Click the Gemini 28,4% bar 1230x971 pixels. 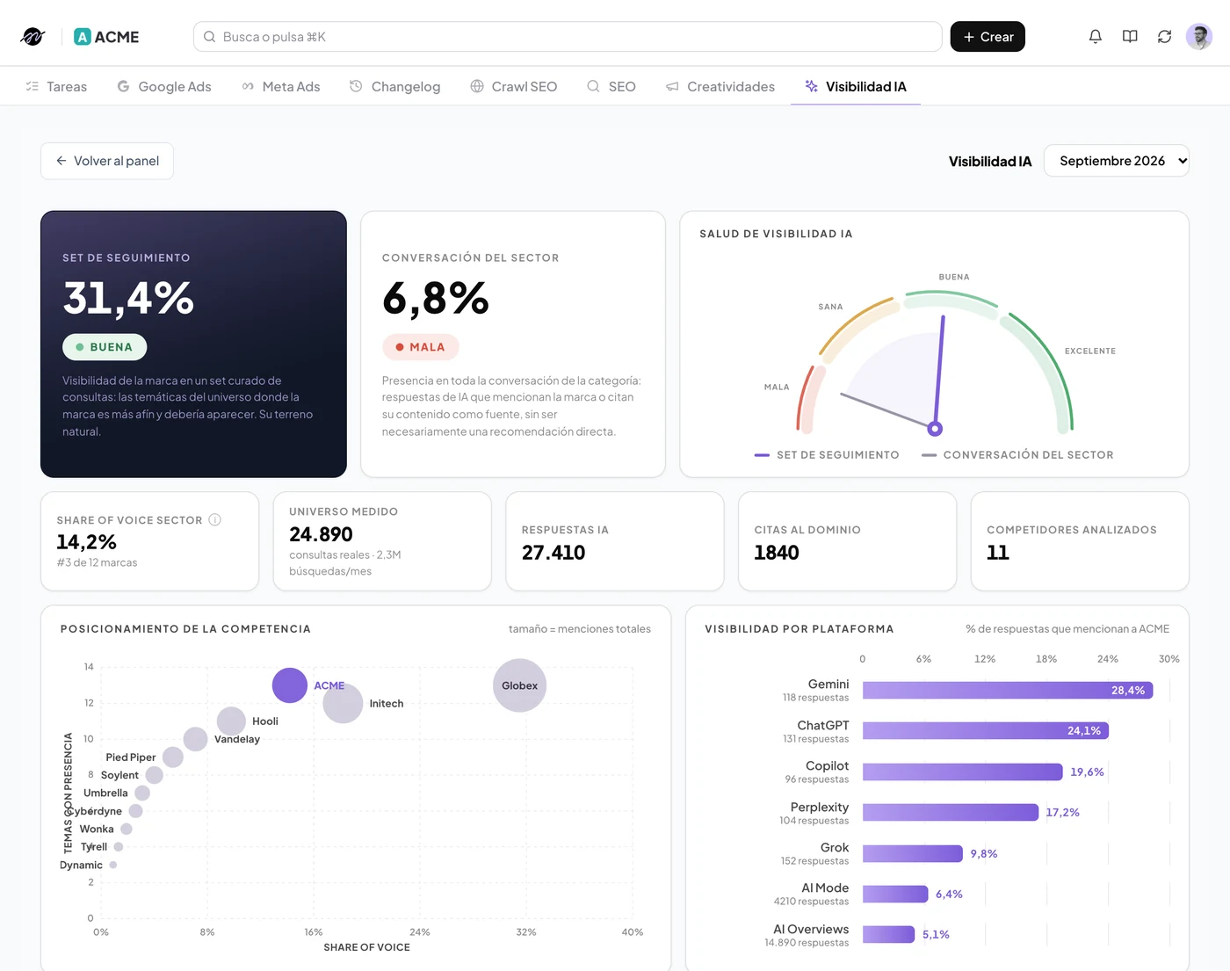[1008, 691]
